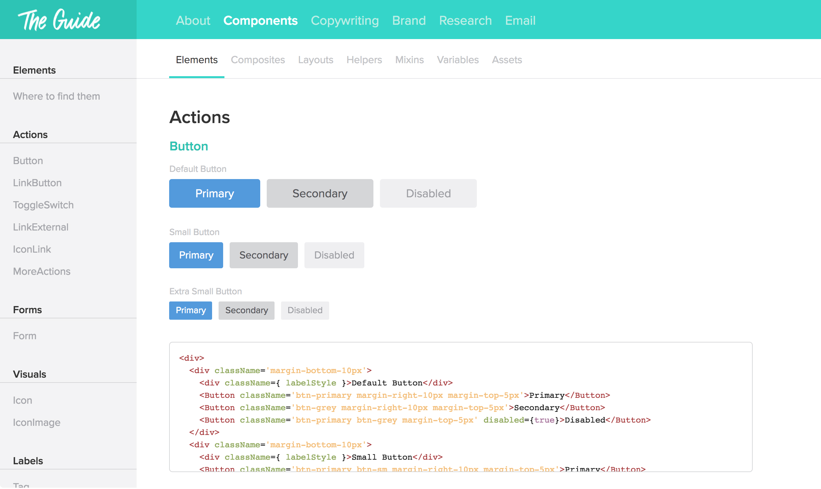Click the small Primary button
Image resolution: width=821 pixels, height=489 pixels.
pyautogui.click(x=196, y=255)
